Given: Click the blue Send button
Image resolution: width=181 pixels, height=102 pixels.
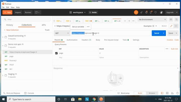Looking at the screenshot, I should 157,33.
